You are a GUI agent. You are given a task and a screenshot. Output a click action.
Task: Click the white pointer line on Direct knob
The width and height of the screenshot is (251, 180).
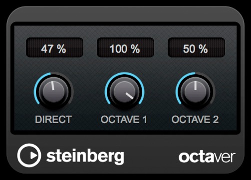click(x=53, y=86)
